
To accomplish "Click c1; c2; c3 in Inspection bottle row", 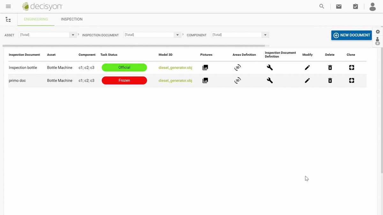I will tap(86, 68).
